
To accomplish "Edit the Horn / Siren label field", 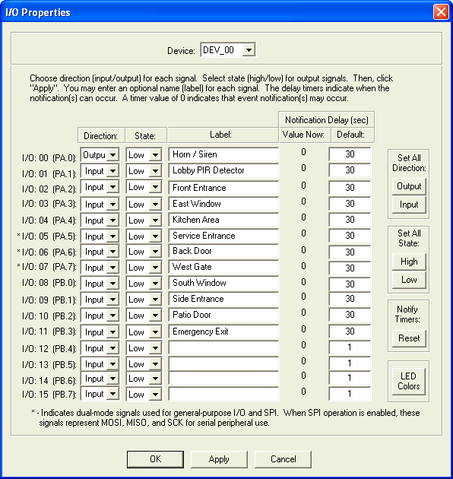I will pos(223,154).
